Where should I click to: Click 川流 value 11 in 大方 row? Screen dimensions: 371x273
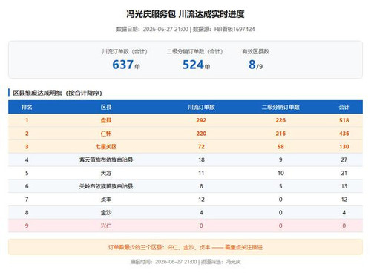click(x=201, y=173)
